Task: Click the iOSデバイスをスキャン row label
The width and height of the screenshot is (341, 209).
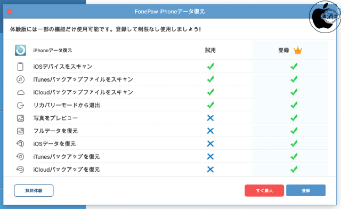Action: (63, 67)
